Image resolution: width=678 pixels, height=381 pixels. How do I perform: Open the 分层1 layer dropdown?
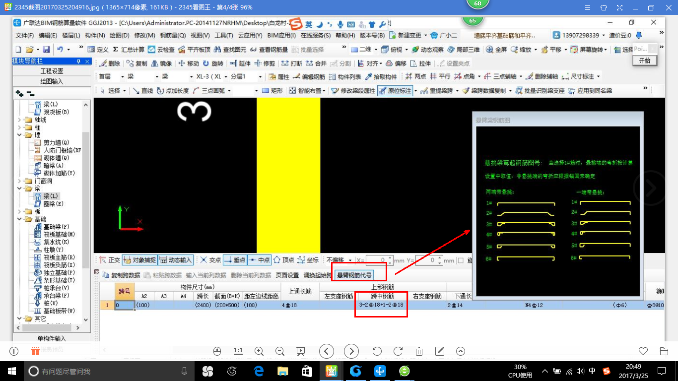pyautogui.click(x=261, y=77)
